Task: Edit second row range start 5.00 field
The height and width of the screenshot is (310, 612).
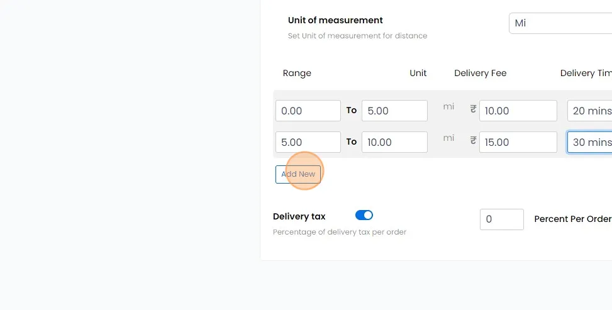Action: point(308,142)
